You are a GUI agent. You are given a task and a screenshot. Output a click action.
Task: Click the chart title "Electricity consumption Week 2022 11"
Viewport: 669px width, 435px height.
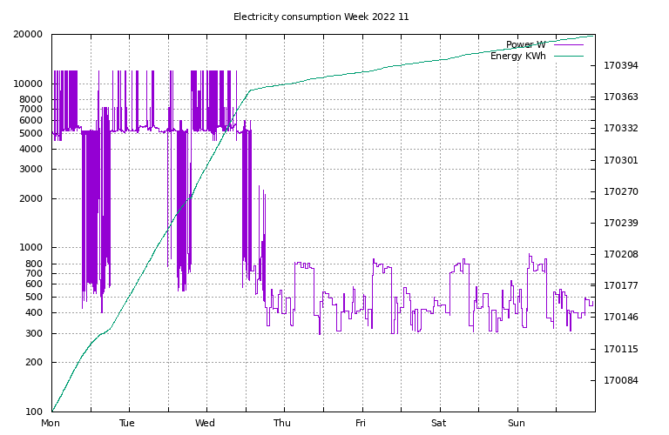(321, 17)
